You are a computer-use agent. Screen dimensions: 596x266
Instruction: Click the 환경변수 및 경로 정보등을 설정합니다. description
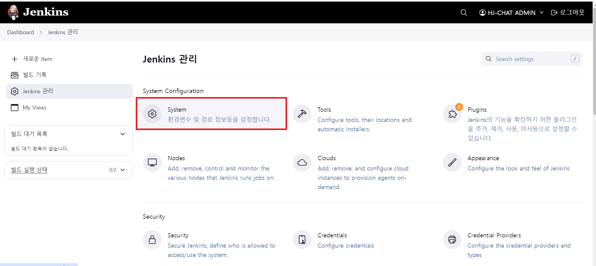219,119
